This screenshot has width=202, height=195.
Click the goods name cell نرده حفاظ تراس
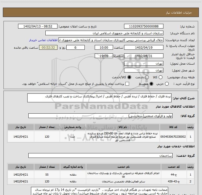[123, 137]
